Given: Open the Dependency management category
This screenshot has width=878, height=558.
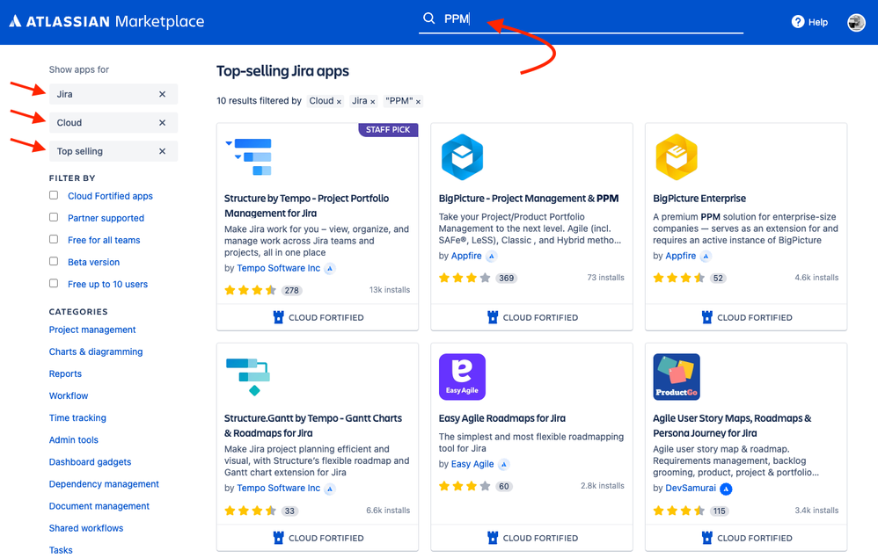Looking at the screenshot, I should (104, 484).
